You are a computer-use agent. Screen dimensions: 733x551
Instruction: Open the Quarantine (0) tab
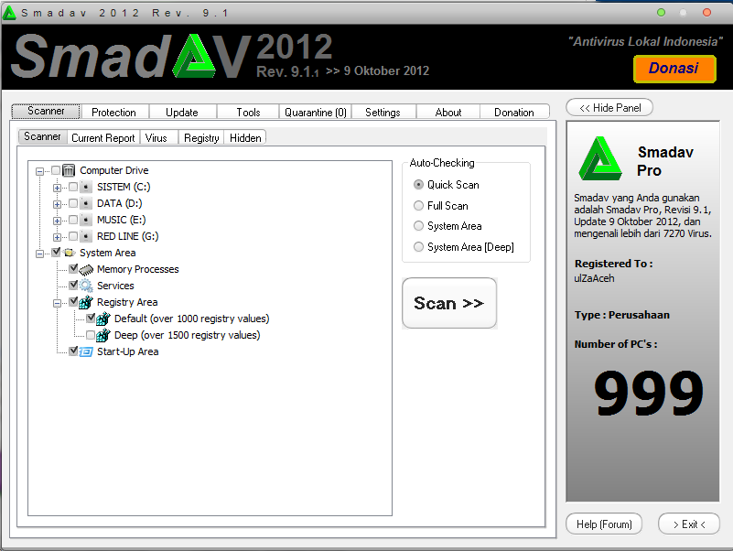(316, 113)
